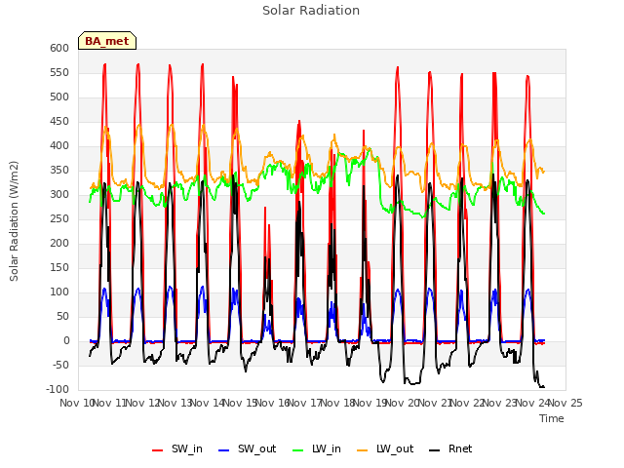Screen dimensions: 624x468
Task: Click the 600 y-axis tick label
Action: (59, 49)
